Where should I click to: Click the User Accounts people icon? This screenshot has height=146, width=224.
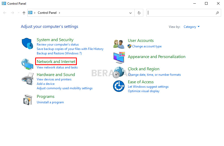coord(119,44)
